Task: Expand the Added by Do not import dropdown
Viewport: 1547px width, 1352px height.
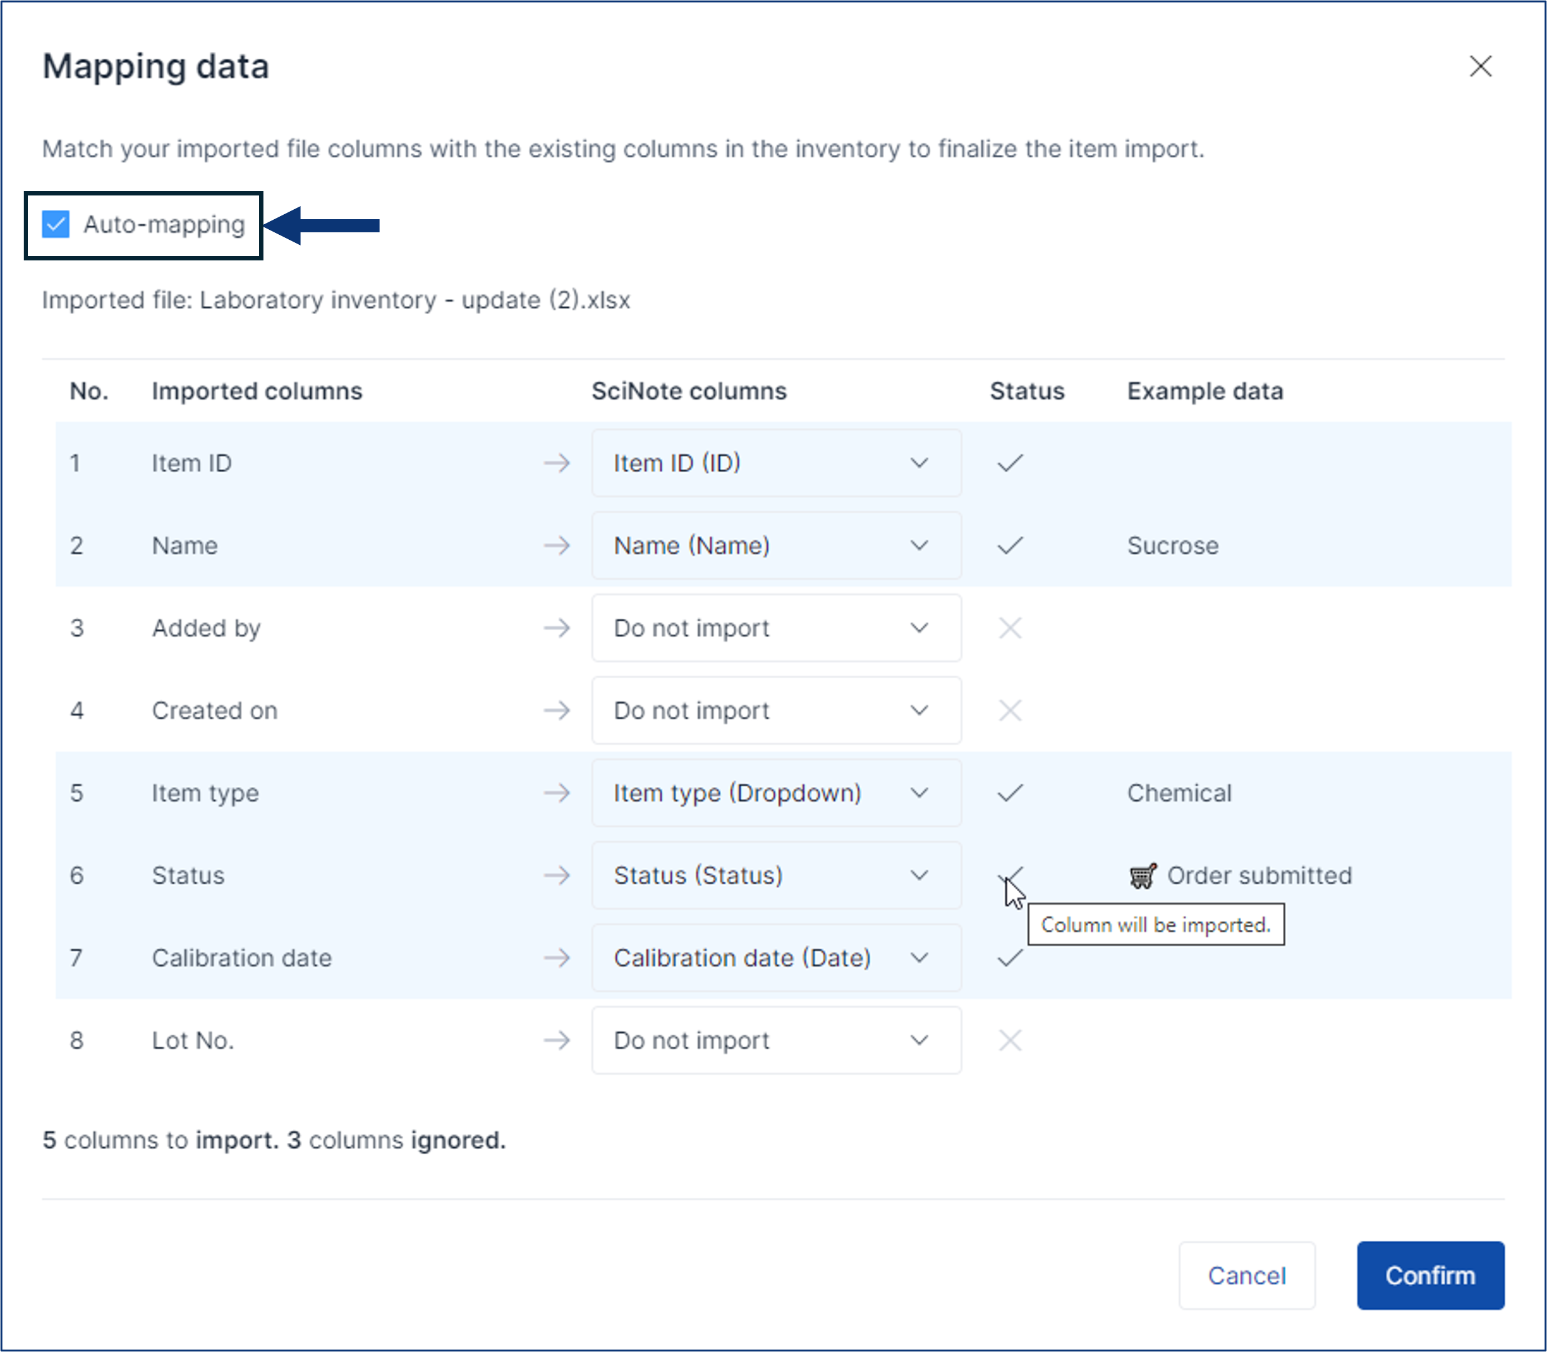Action: (x=775, y=628)
